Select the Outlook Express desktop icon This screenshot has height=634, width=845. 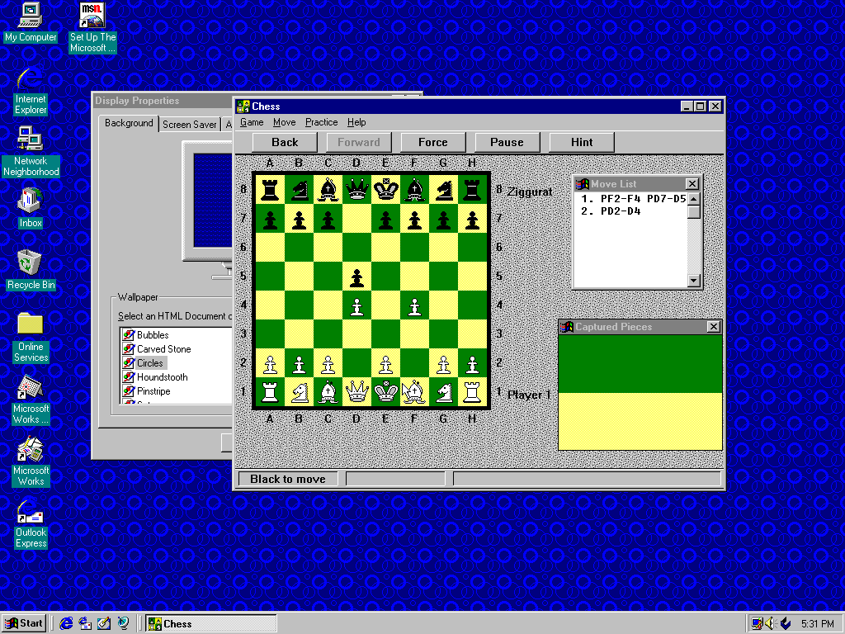pyautogui.click(x=31, y=524)
